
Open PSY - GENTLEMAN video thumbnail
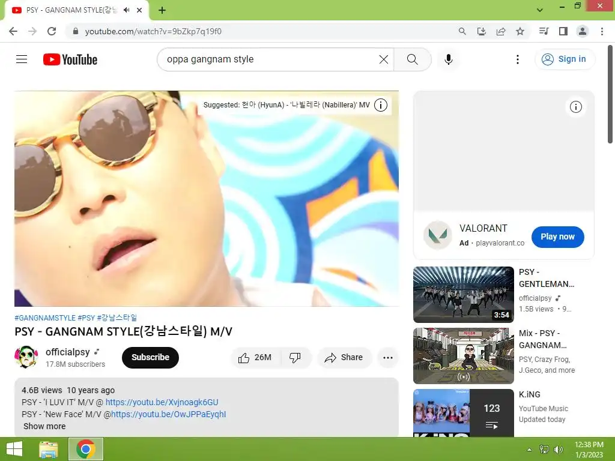point(463,294)
